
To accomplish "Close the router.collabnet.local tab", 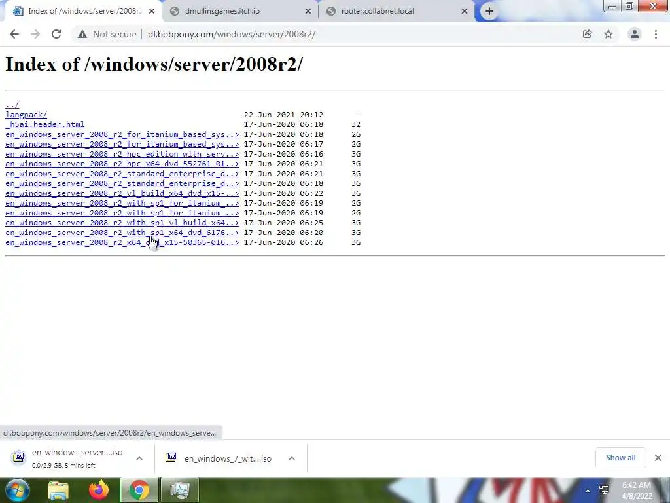I will (465, 11).
